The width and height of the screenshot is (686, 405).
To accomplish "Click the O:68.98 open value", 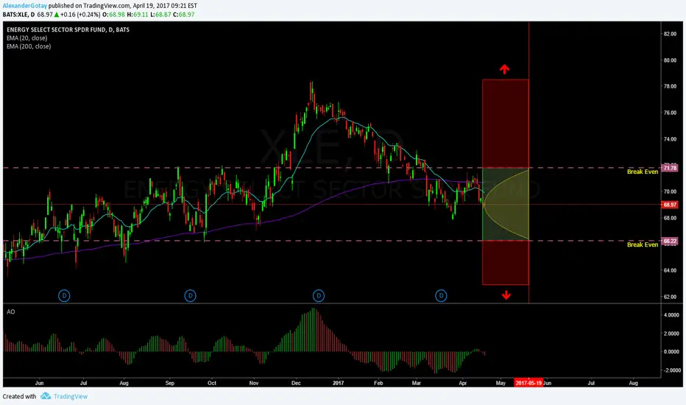I will click(x=113, y=15).
